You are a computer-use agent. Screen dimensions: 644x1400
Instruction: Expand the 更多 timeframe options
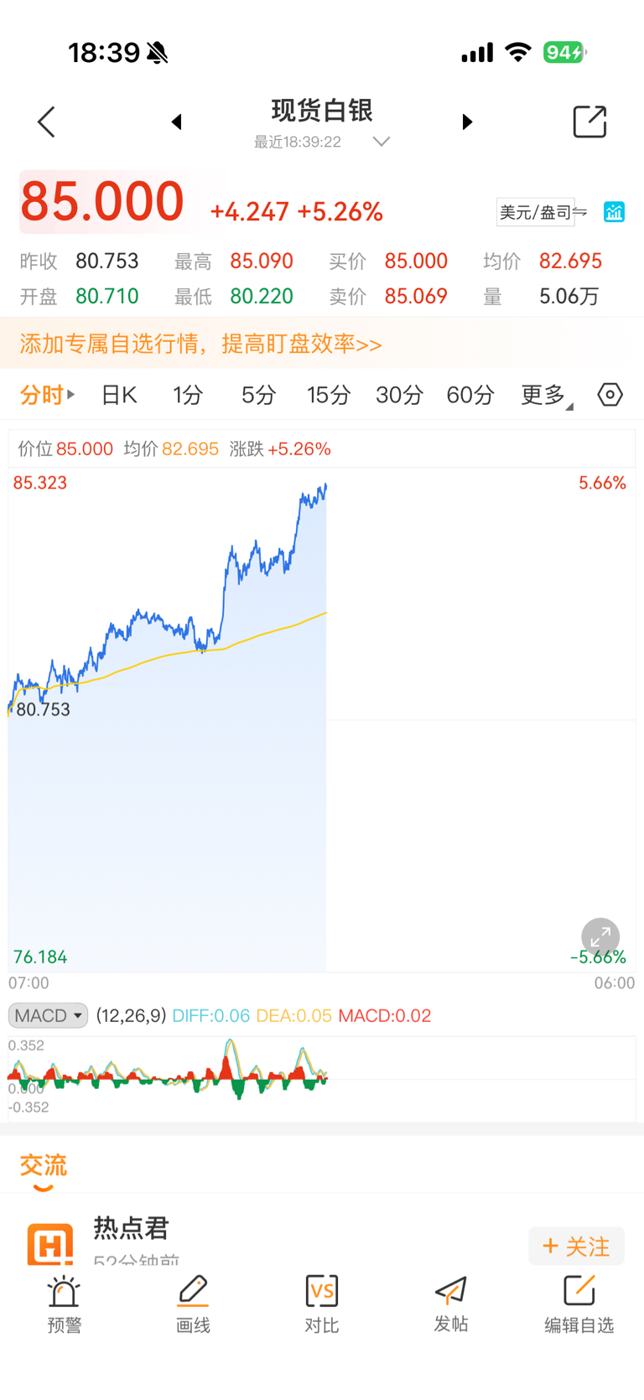click(x=546, y=395)
